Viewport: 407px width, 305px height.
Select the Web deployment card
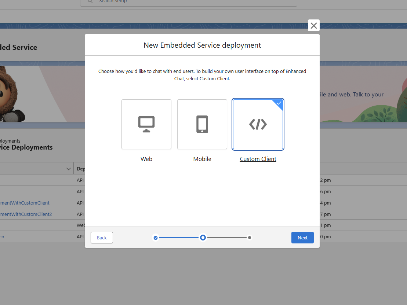coord(146,124)
